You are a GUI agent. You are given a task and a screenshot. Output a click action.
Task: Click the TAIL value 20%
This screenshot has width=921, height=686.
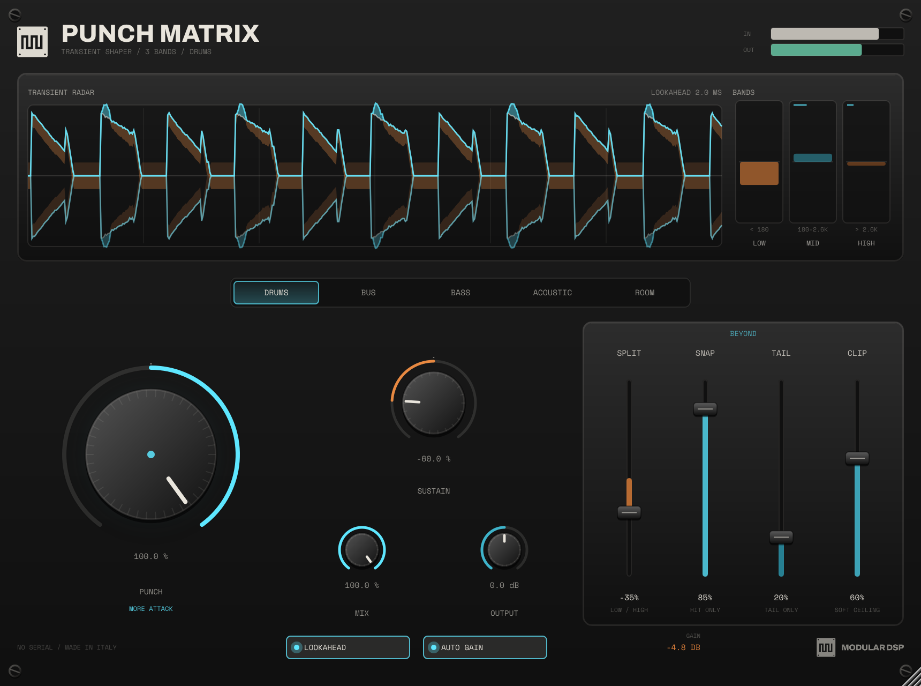tap(781, 598)
